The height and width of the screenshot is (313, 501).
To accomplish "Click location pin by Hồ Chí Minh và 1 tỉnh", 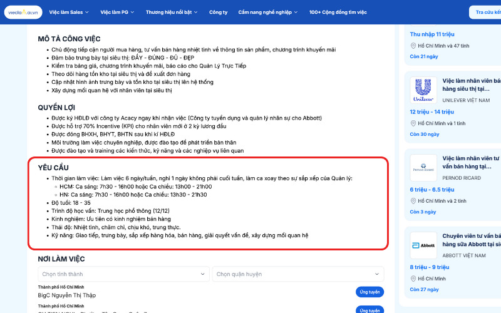I will coord(413,123).
